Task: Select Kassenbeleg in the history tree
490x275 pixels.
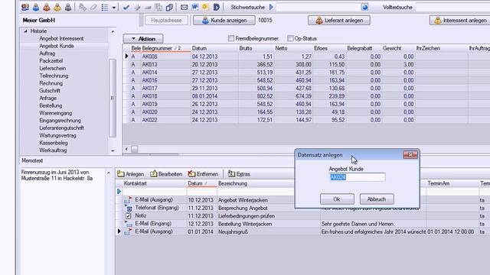Action: pyautogui.click(x=54, y=143)
